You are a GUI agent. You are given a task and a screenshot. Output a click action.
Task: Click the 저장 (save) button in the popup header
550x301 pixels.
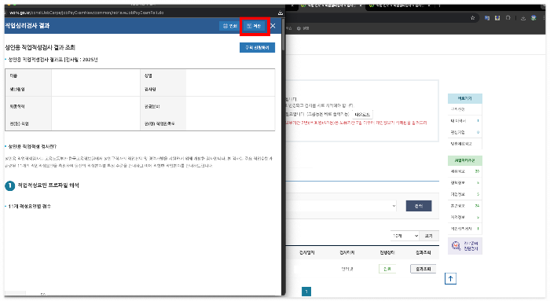click(255, 26)
